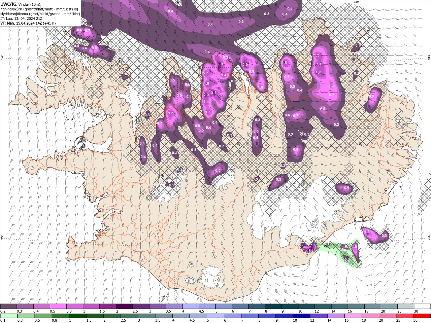Select the '0.1' label under the lower legend

pyautogui.click(x=3, y=320)
